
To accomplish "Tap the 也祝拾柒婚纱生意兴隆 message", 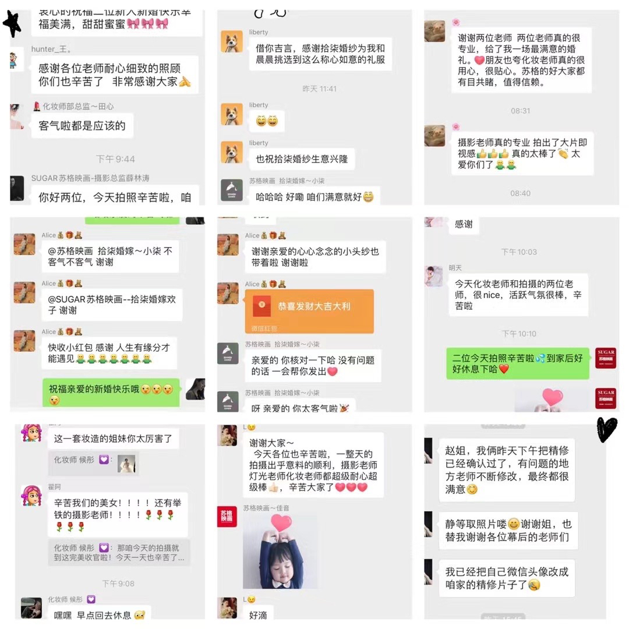I will (x=302, y=159).
